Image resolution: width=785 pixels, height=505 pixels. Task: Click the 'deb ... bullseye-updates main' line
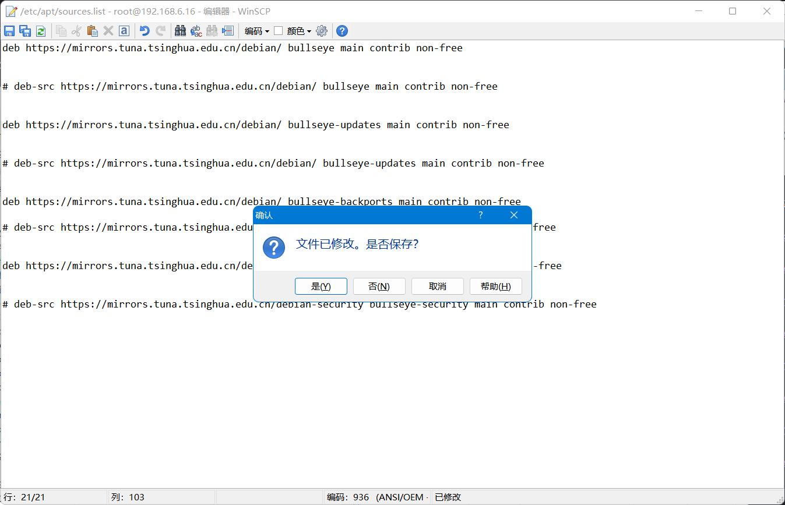coord(256,125)
